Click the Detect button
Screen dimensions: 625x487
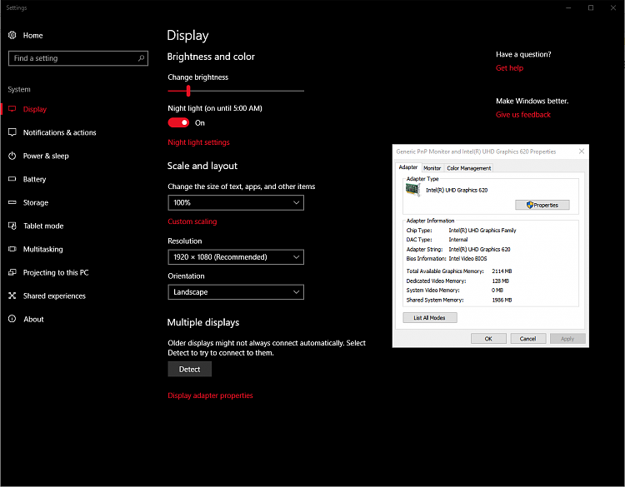coord(189,369)
